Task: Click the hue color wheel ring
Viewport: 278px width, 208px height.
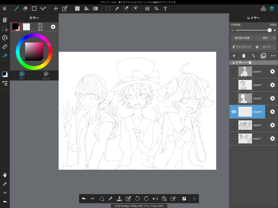Action: pos(34,35)
